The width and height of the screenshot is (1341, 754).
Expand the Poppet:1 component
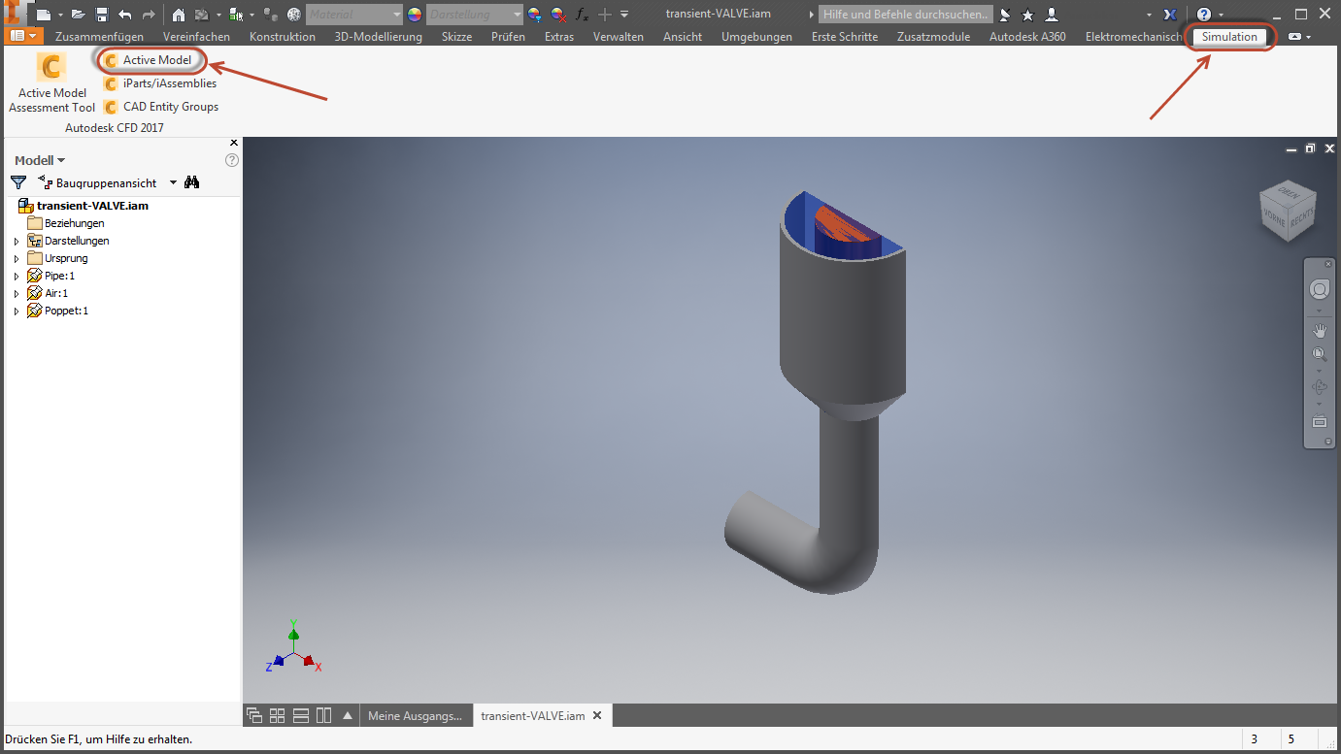17,311
